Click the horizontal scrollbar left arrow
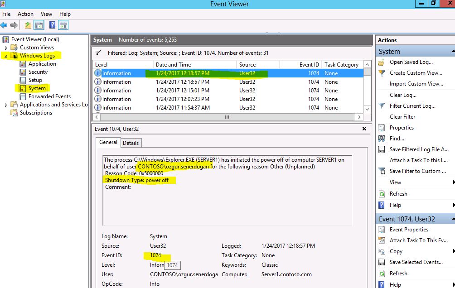This screenshot has width=455, height=288. (97, 117)
